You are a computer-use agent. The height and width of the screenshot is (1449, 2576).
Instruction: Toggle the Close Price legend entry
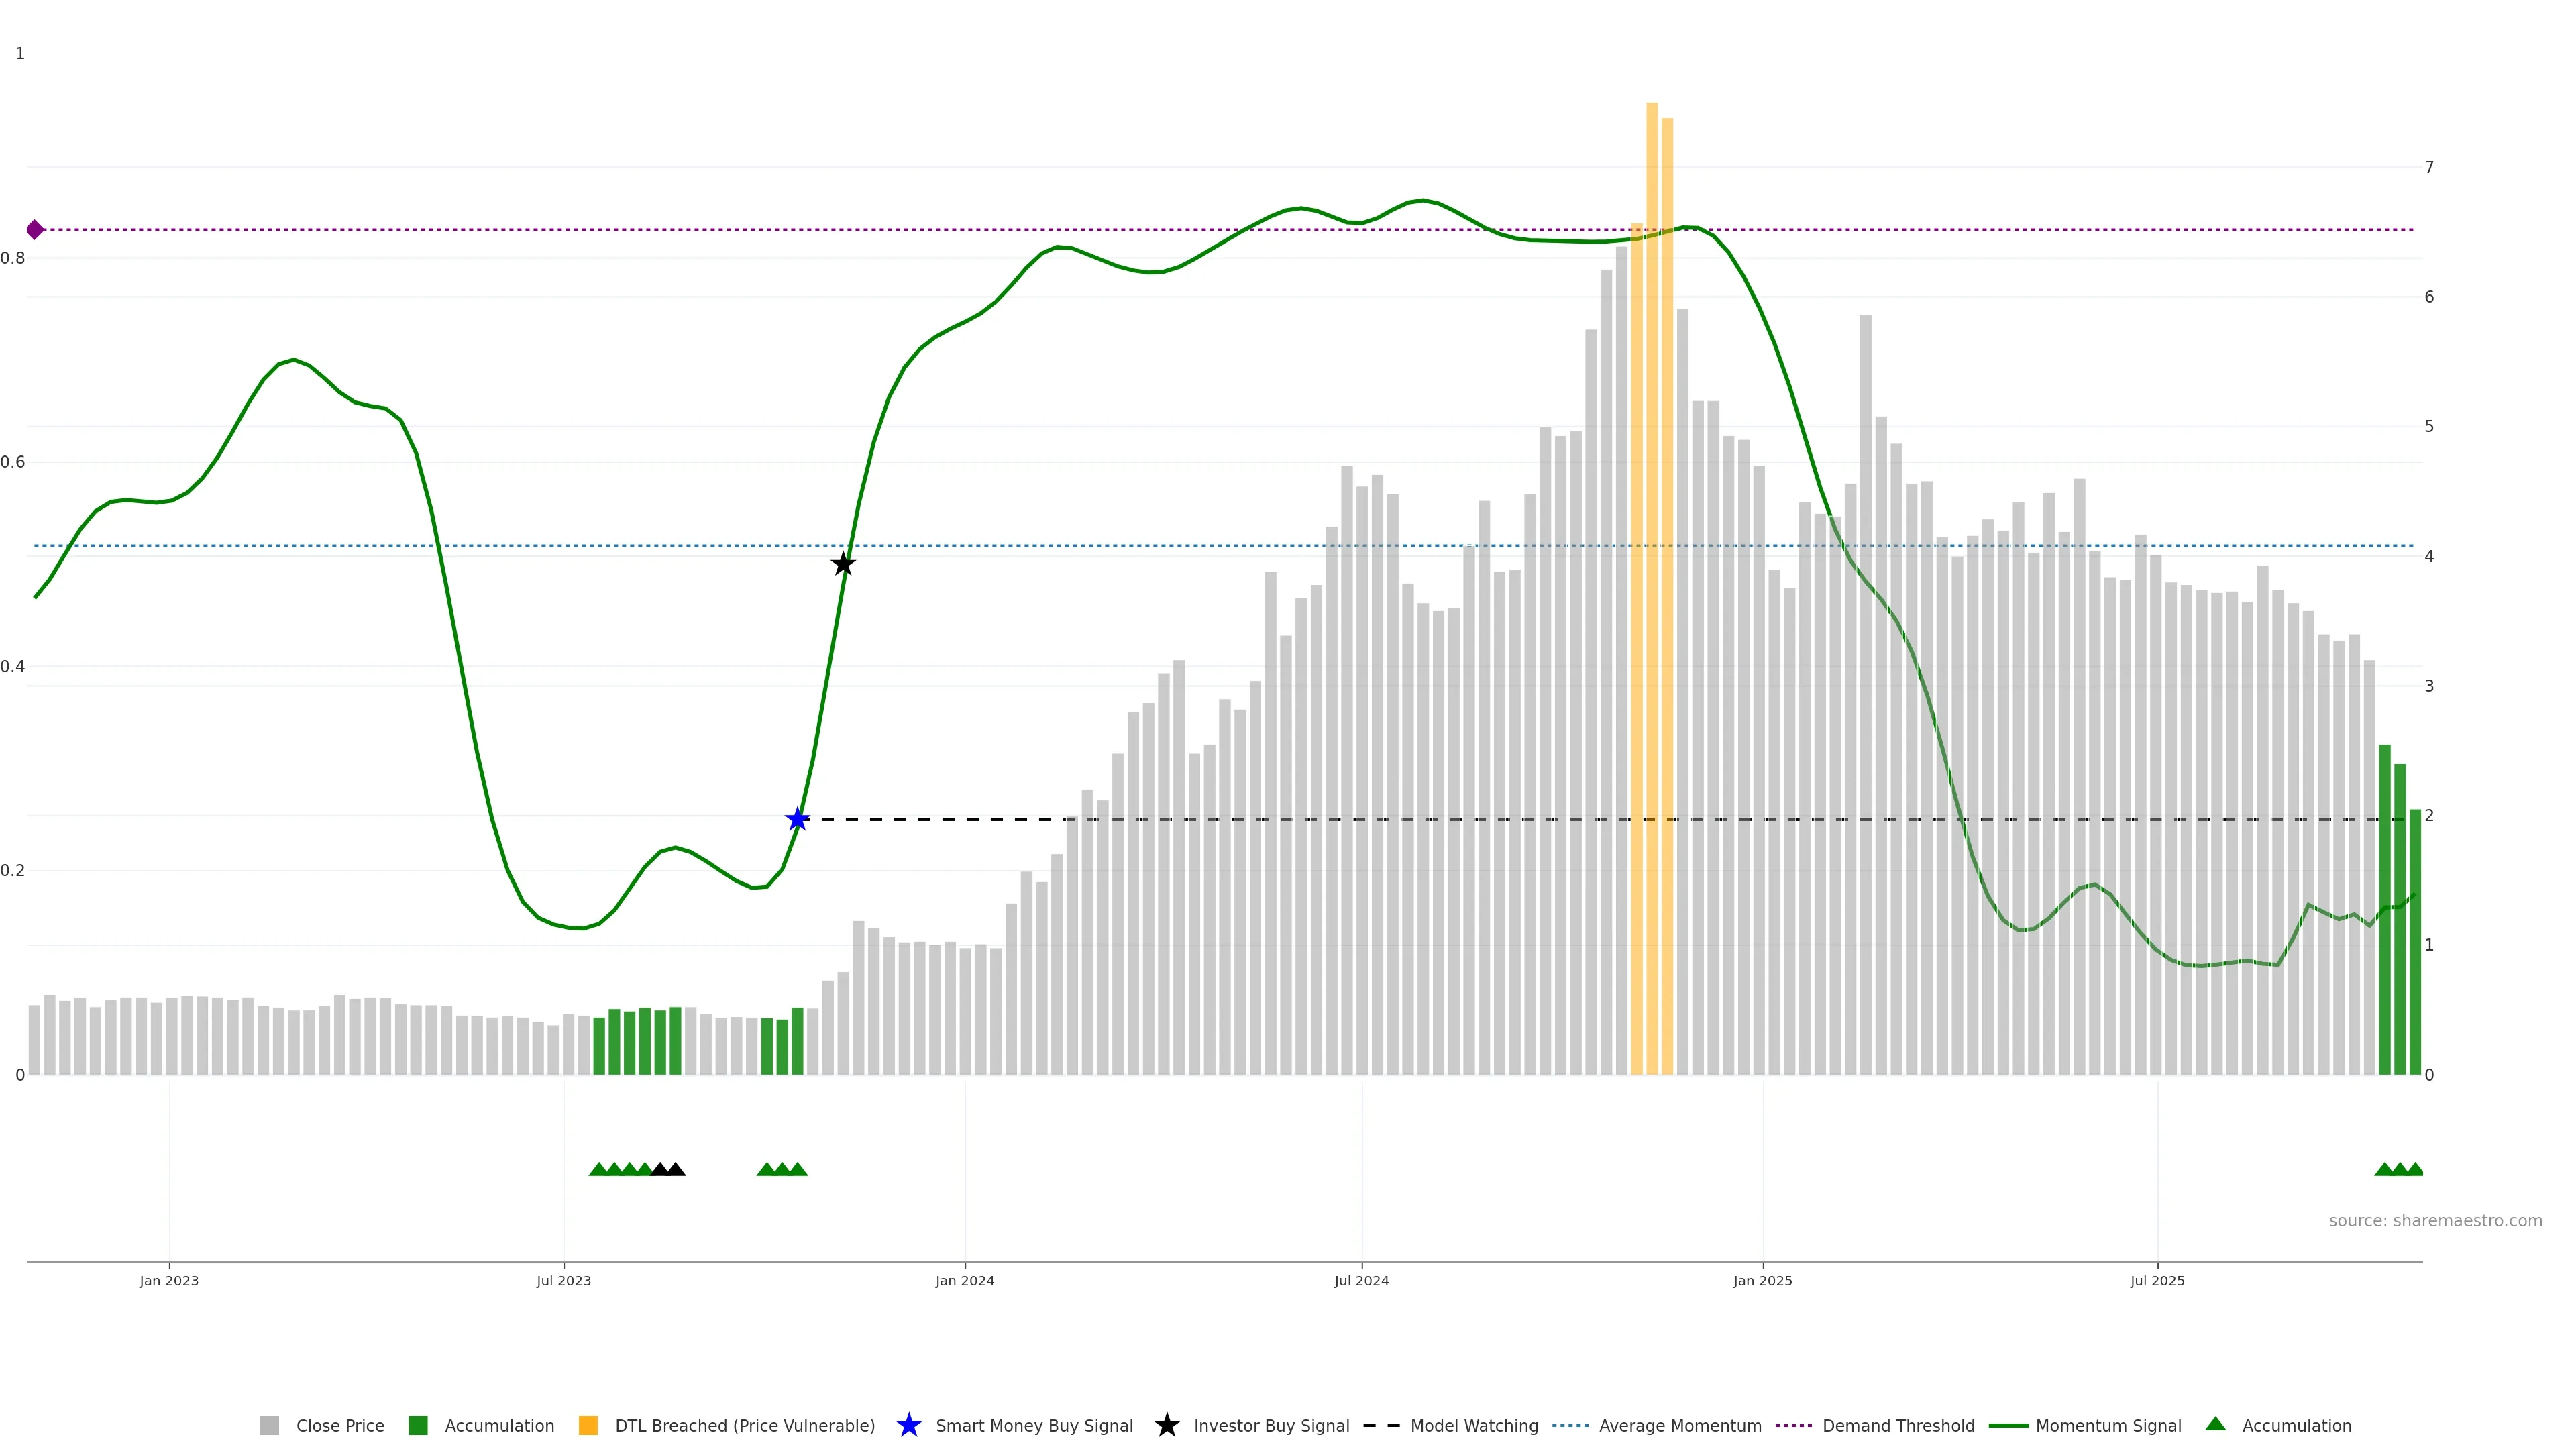339,1425
